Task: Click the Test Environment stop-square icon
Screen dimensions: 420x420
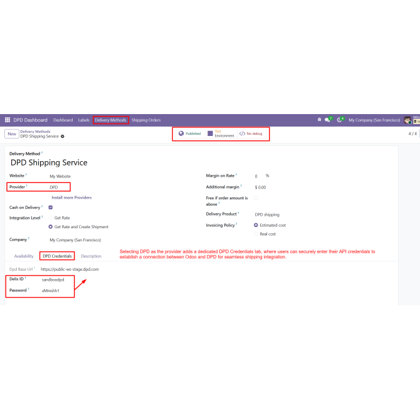Action: pyautogui.click(x=210, y=134)
